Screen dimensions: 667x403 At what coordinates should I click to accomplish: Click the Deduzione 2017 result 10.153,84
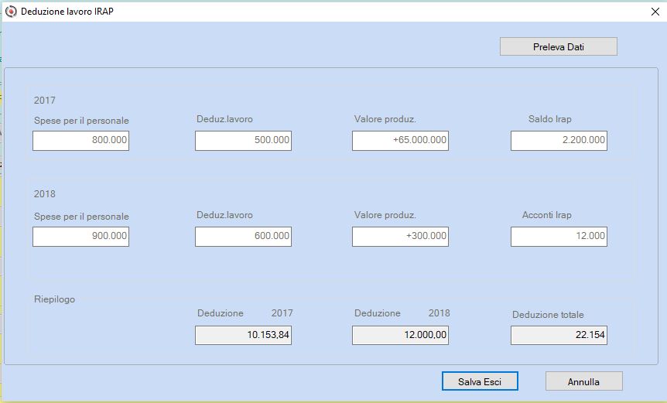tap(243, 335)
